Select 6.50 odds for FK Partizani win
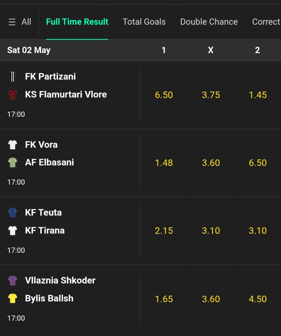Viewport: 281px width, 336px height. coord(164,95)
